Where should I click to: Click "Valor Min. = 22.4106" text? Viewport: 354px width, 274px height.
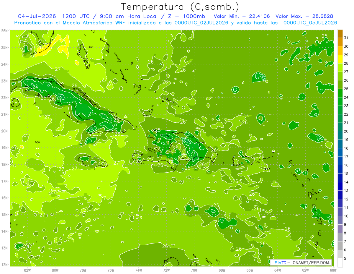(242, 16)
